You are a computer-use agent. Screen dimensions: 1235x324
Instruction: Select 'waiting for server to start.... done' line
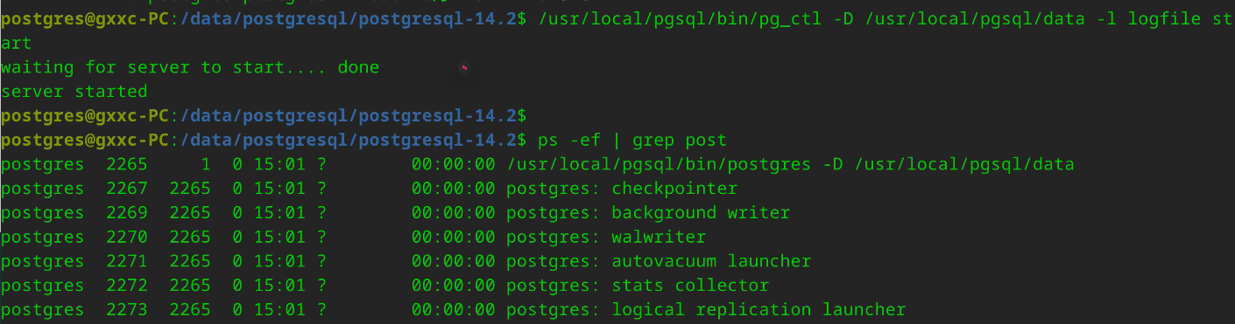coord(190,67)
